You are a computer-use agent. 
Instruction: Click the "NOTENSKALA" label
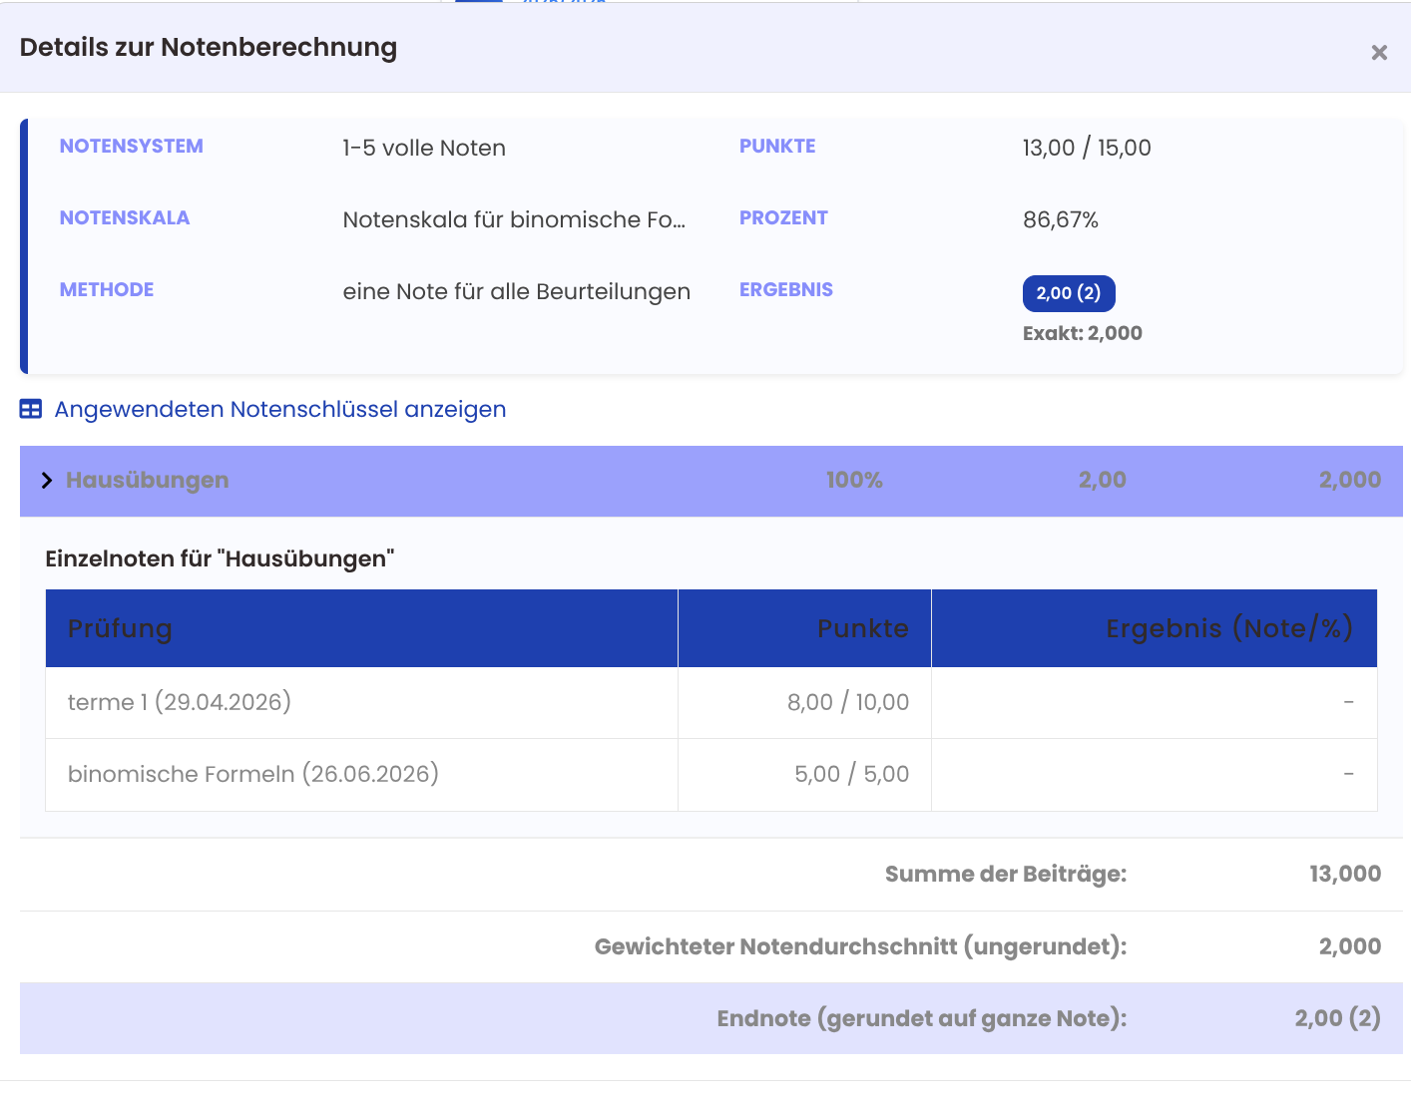pyautogui.click(x=125, y=217)
